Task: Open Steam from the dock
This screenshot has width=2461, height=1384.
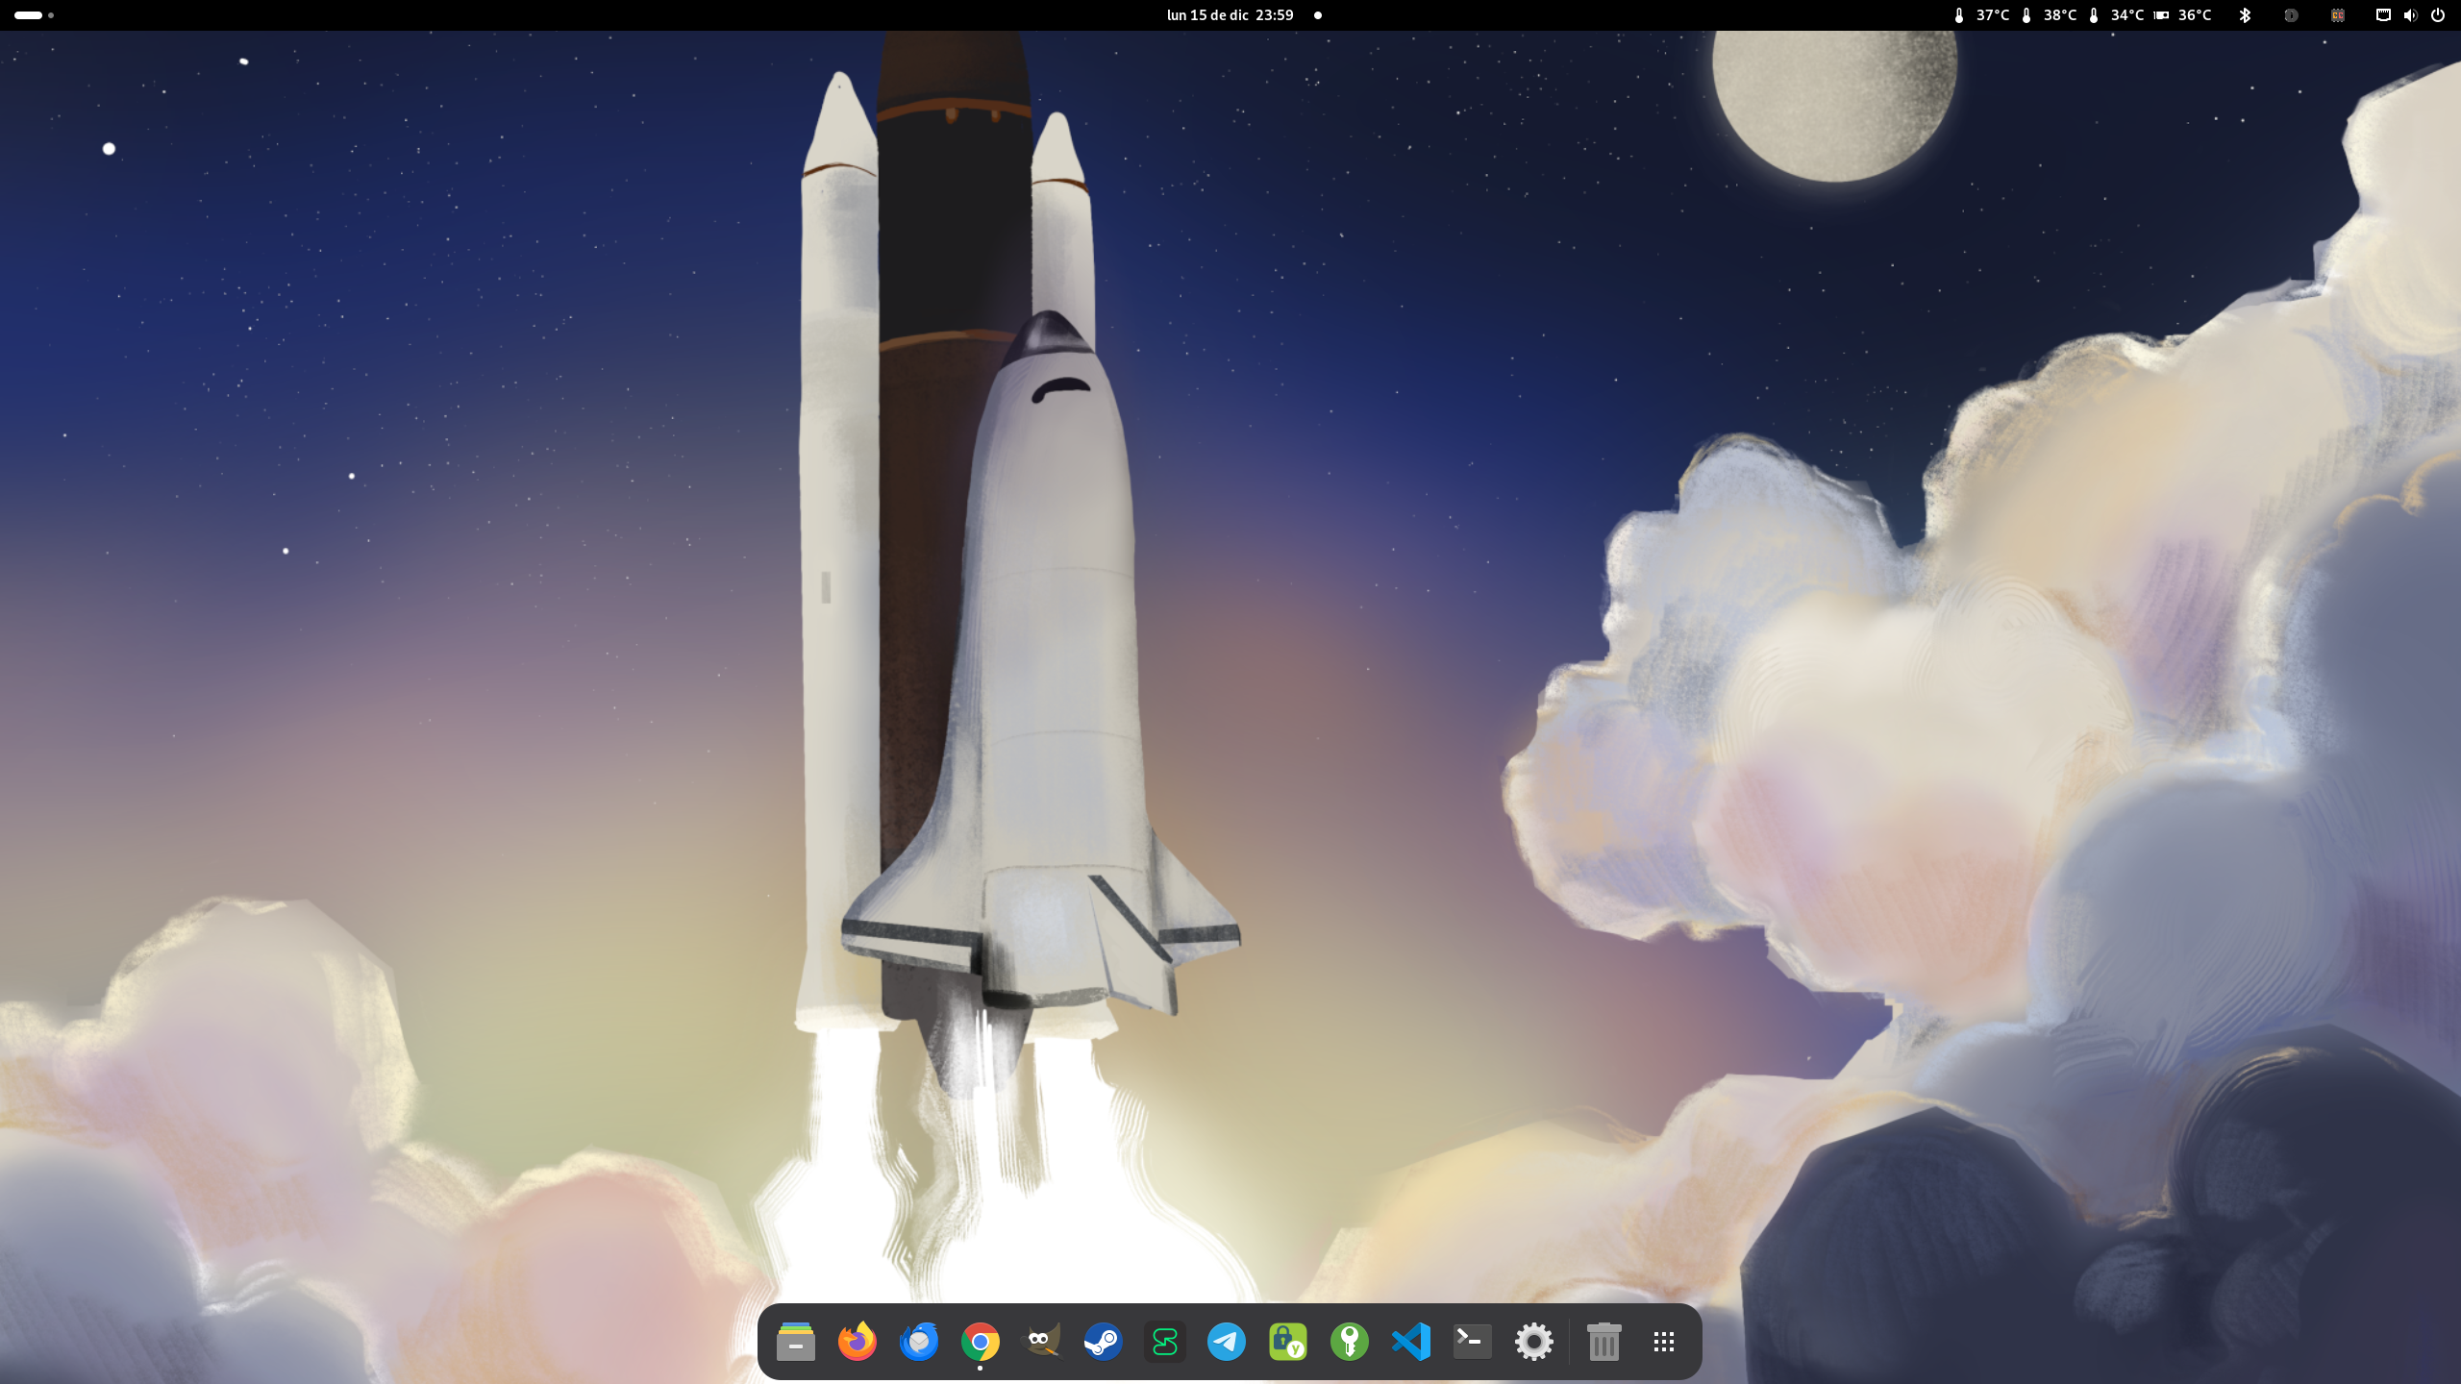Action: click(x=1103, y=1342)
